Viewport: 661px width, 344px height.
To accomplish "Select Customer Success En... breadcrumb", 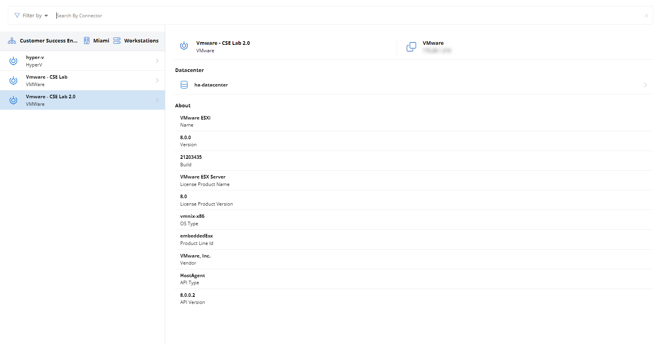I will click(48, 41).
